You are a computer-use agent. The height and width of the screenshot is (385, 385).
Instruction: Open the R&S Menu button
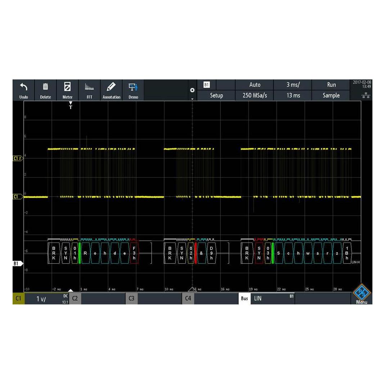(362, 294)
